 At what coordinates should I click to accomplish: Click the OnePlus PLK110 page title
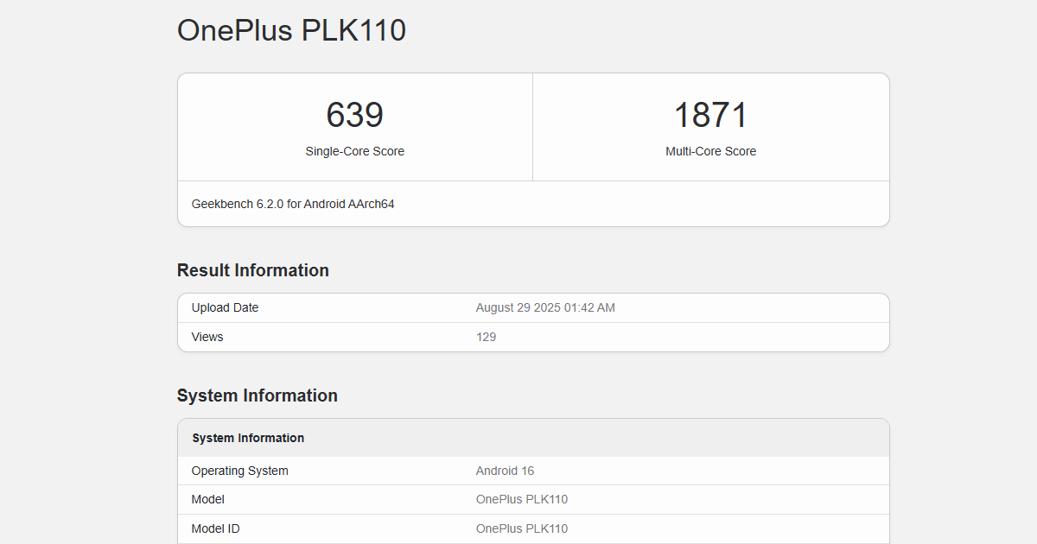(x=291, y=31)
